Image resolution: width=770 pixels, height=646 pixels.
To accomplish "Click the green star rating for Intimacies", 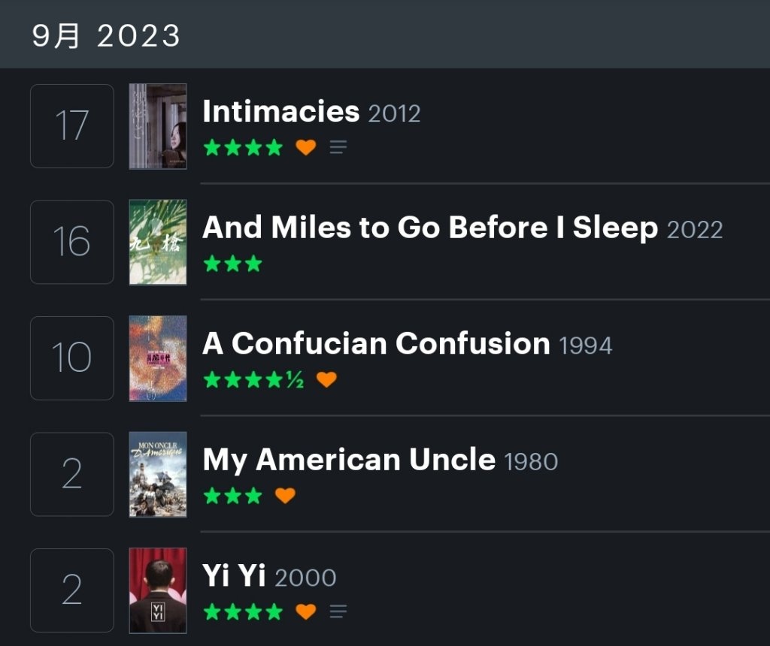I will click(243, 147).
